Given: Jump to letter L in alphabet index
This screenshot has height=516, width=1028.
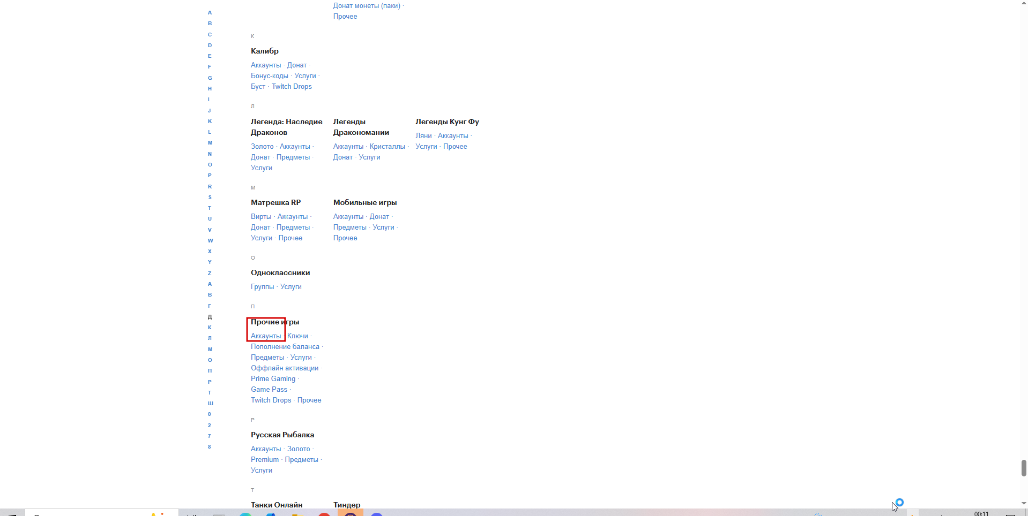Looking at the screenshot, I should pos(210,132).
